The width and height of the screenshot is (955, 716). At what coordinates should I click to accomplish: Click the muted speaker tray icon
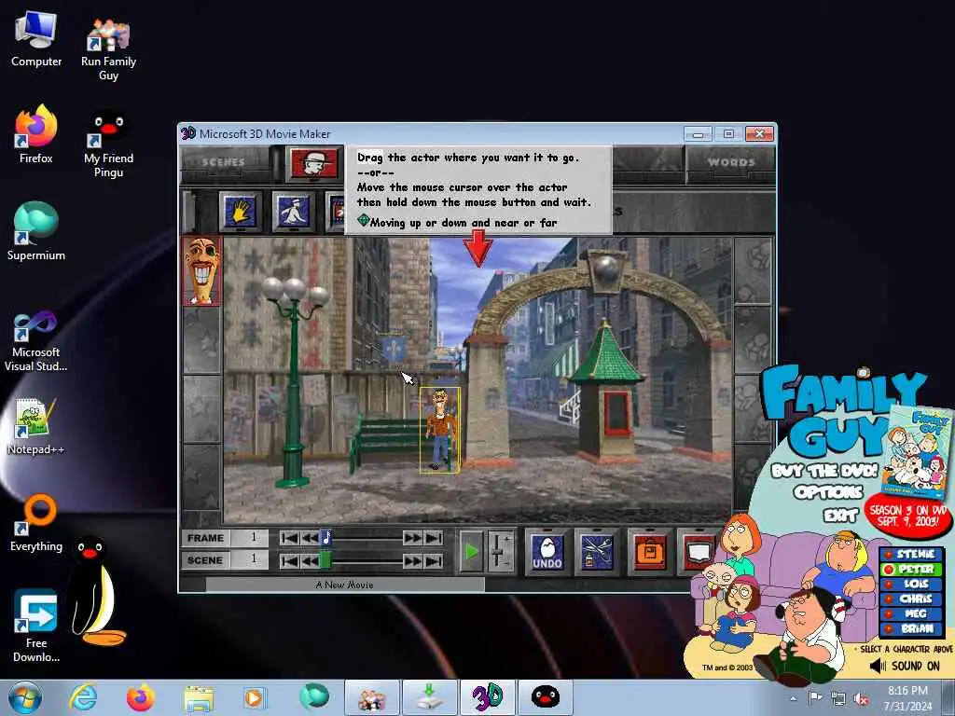(x=861, y=699)
